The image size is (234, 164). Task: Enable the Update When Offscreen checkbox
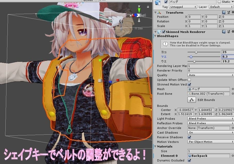[x=189, y=80]
